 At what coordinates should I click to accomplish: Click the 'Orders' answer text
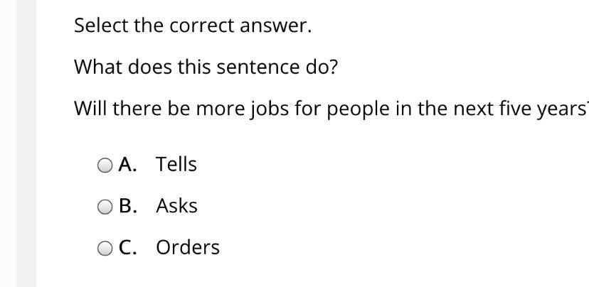point(188,248)
